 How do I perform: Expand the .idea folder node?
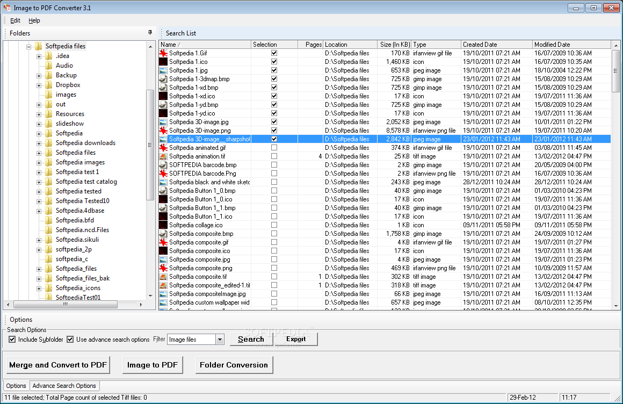[x=39, y=56]
